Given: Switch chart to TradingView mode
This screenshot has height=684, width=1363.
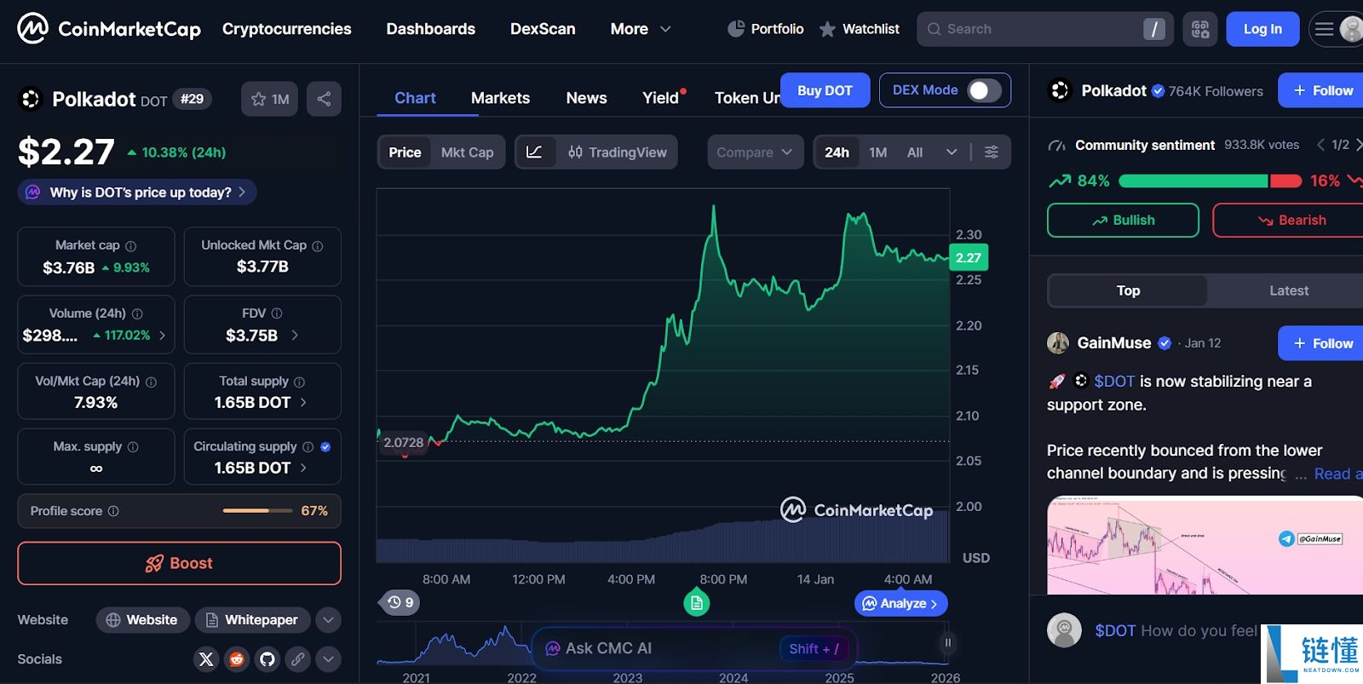Looking at the screenshot, I should tap(618, 152).
